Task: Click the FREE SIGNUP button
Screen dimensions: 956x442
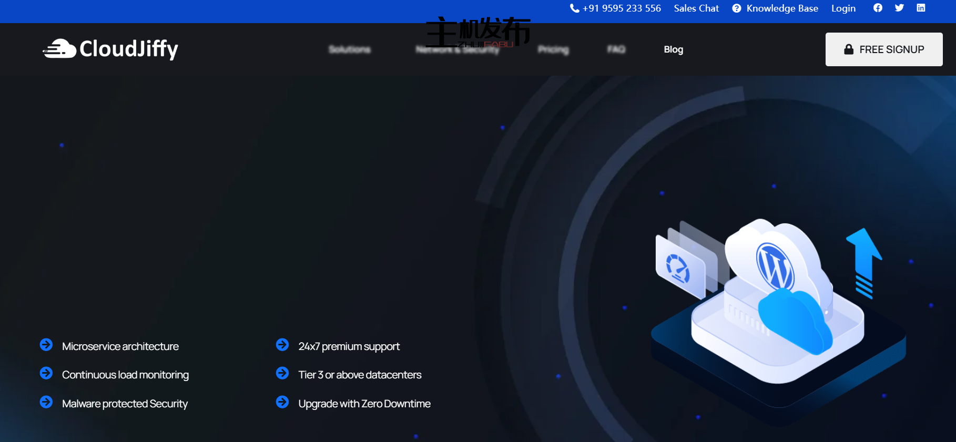Action: pyautogui.click(x=884, y=49)
